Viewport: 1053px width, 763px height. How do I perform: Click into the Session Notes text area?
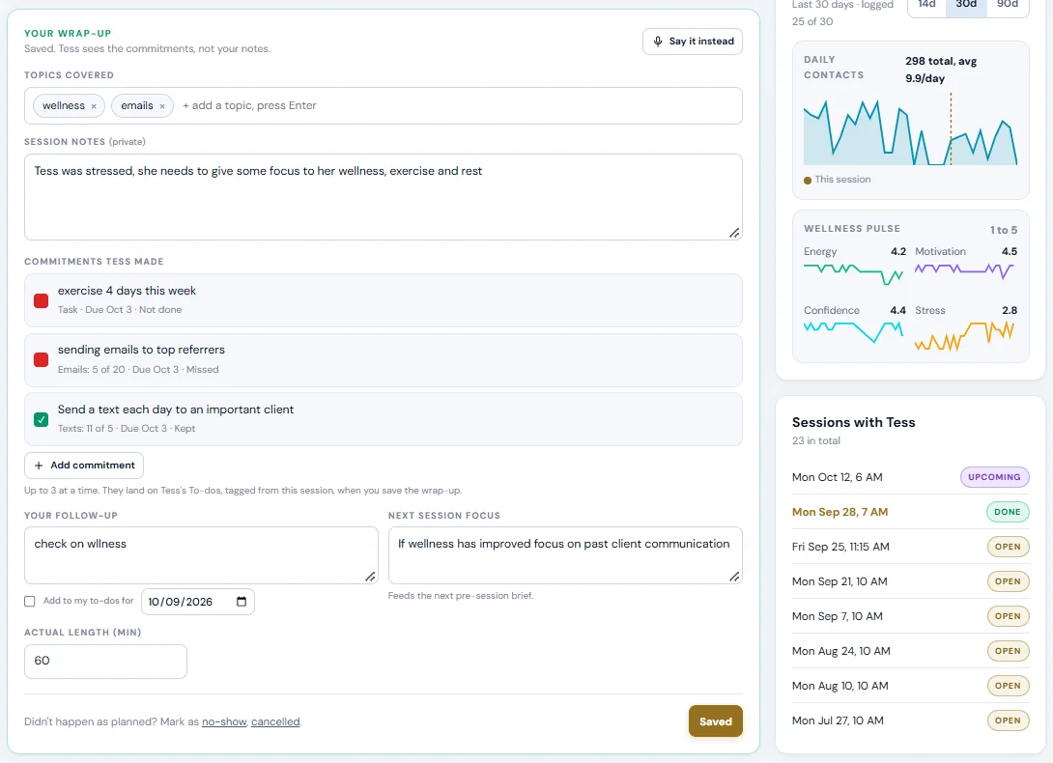click(384, 197)
